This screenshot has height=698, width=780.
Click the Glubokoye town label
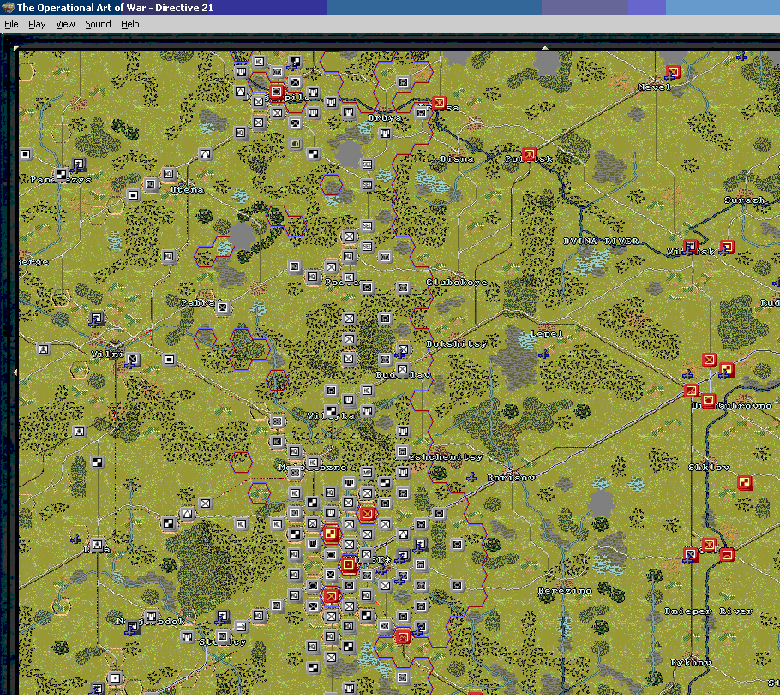[x=457, y=283]
